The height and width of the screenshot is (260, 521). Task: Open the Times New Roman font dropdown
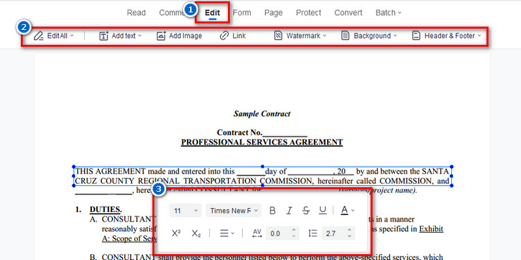coord(234,211)
